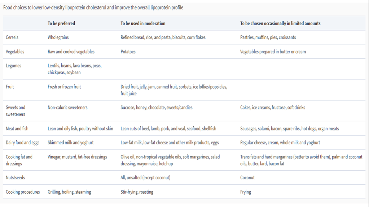Screen dimensions: 369x207
Task: Select the Vegetables row label
Action: pos(15,52)
